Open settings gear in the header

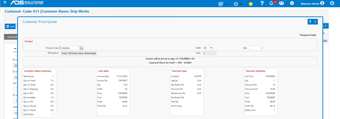[292, 3]
